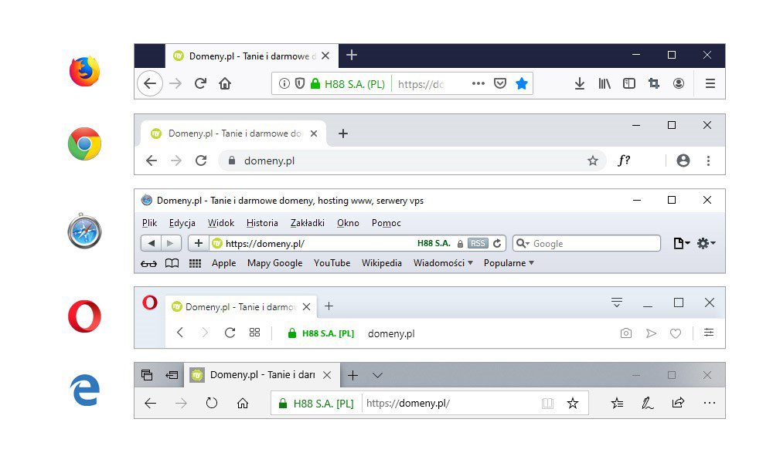Open Chrome profile avatar
Image resolution: width=773 pixels, height=463 pixels.
click(683, 161)
